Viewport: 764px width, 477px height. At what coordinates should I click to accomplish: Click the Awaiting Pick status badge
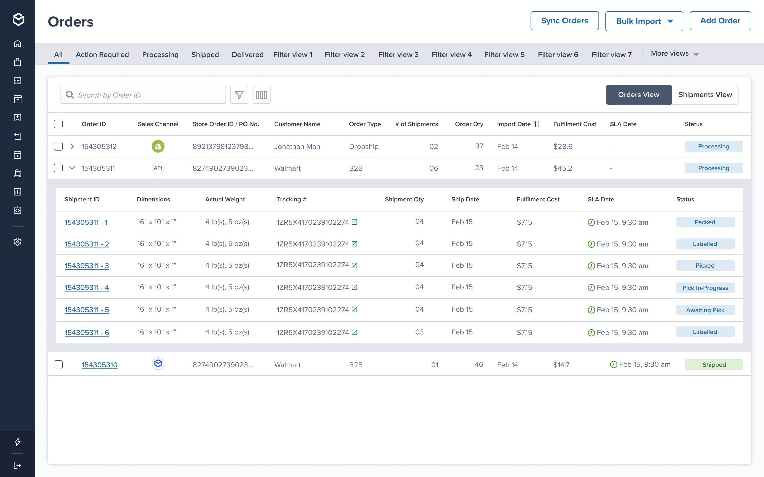click(705, 310)
